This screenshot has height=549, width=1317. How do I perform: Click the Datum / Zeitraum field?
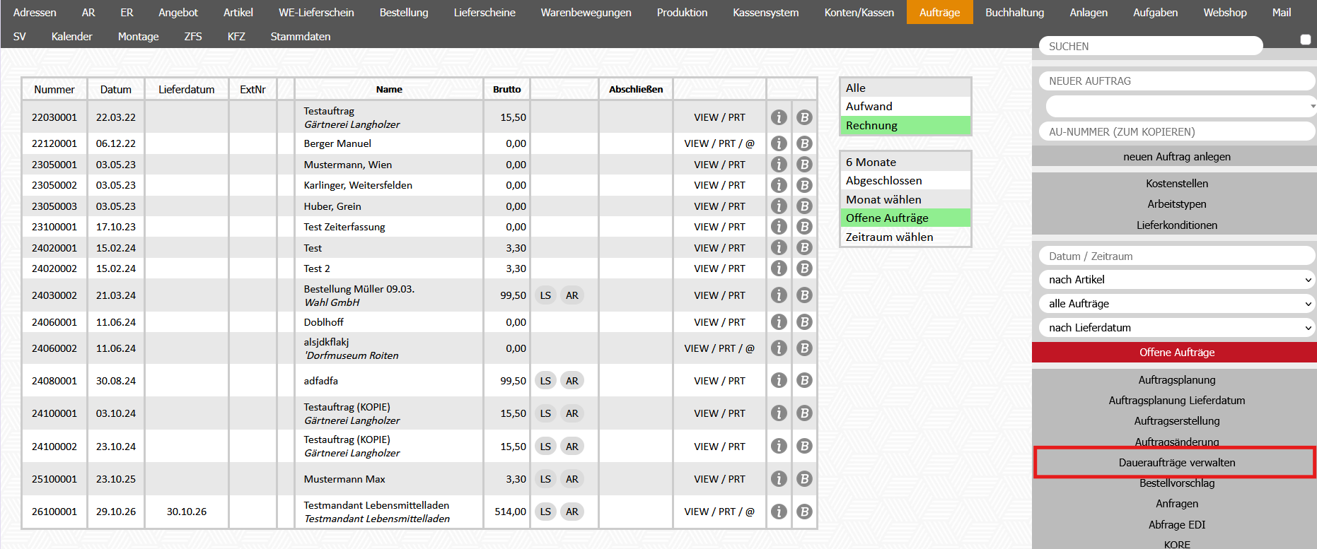point(1177,256)
